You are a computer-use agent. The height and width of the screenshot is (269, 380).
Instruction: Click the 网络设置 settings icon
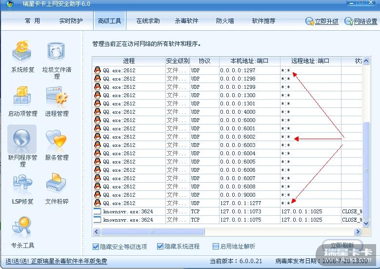click(349, 21)
